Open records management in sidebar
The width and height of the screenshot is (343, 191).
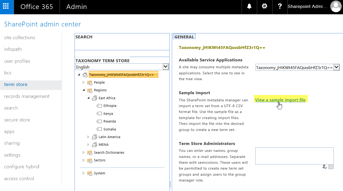click(x=27, y=96)
